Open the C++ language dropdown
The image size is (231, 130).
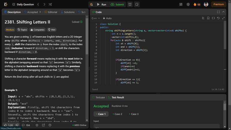click(95, 18)
